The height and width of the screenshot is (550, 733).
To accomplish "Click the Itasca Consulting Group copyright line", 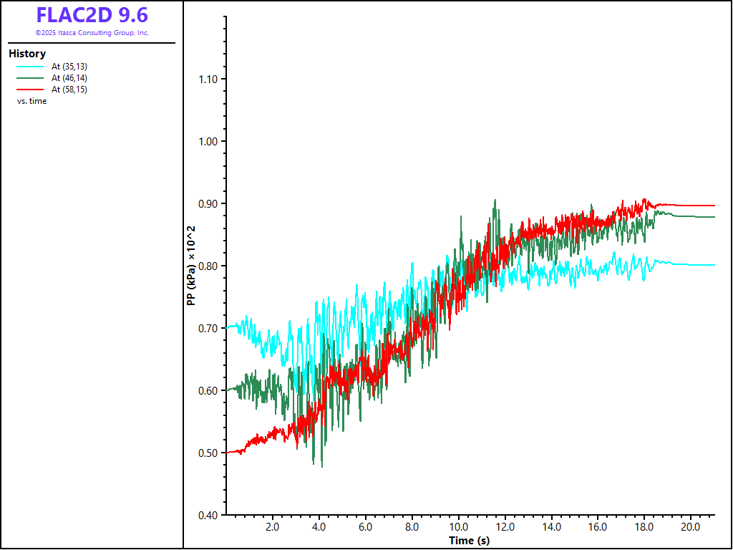I will click(x=92, y=33).
